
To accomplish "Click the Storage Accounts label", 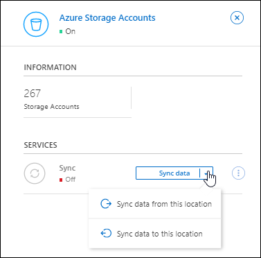I will point(51,107).
